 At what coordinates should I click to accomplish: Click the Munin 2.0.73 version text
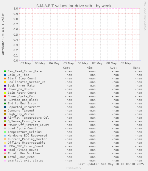[x=74, y=168]
